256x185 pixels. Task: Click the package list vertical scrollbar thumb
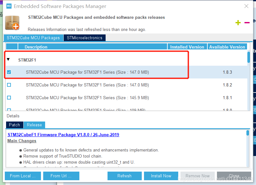pyautogui.click(x=249, y=57)
